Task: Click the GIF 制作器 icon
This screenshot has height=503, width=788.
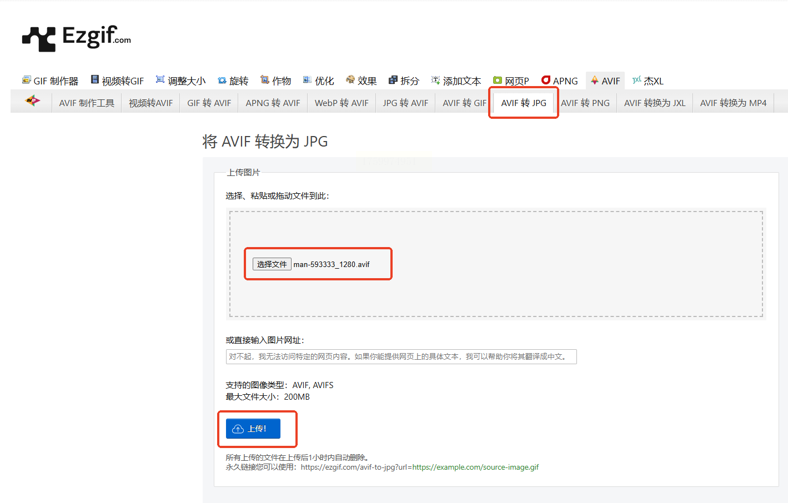Action: pyautogui.click(x=26, y=80)
